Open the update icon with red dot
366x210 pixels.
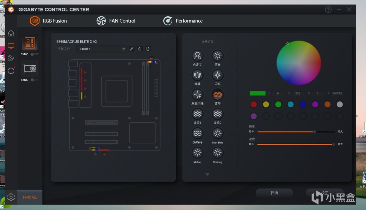[11, 70]
